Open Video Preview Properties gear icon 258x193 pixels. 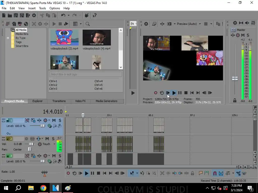[x=146, y=24]
